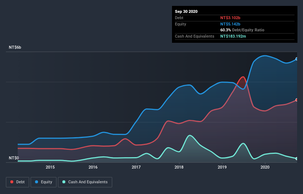Click the NT$0 y-axis label
This screenshot has width=303, height=194.
click(x=14, y=158)
